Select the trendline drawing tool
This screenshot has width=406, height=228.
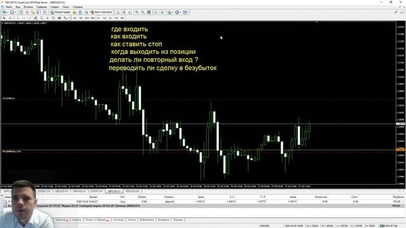point(30,18)
